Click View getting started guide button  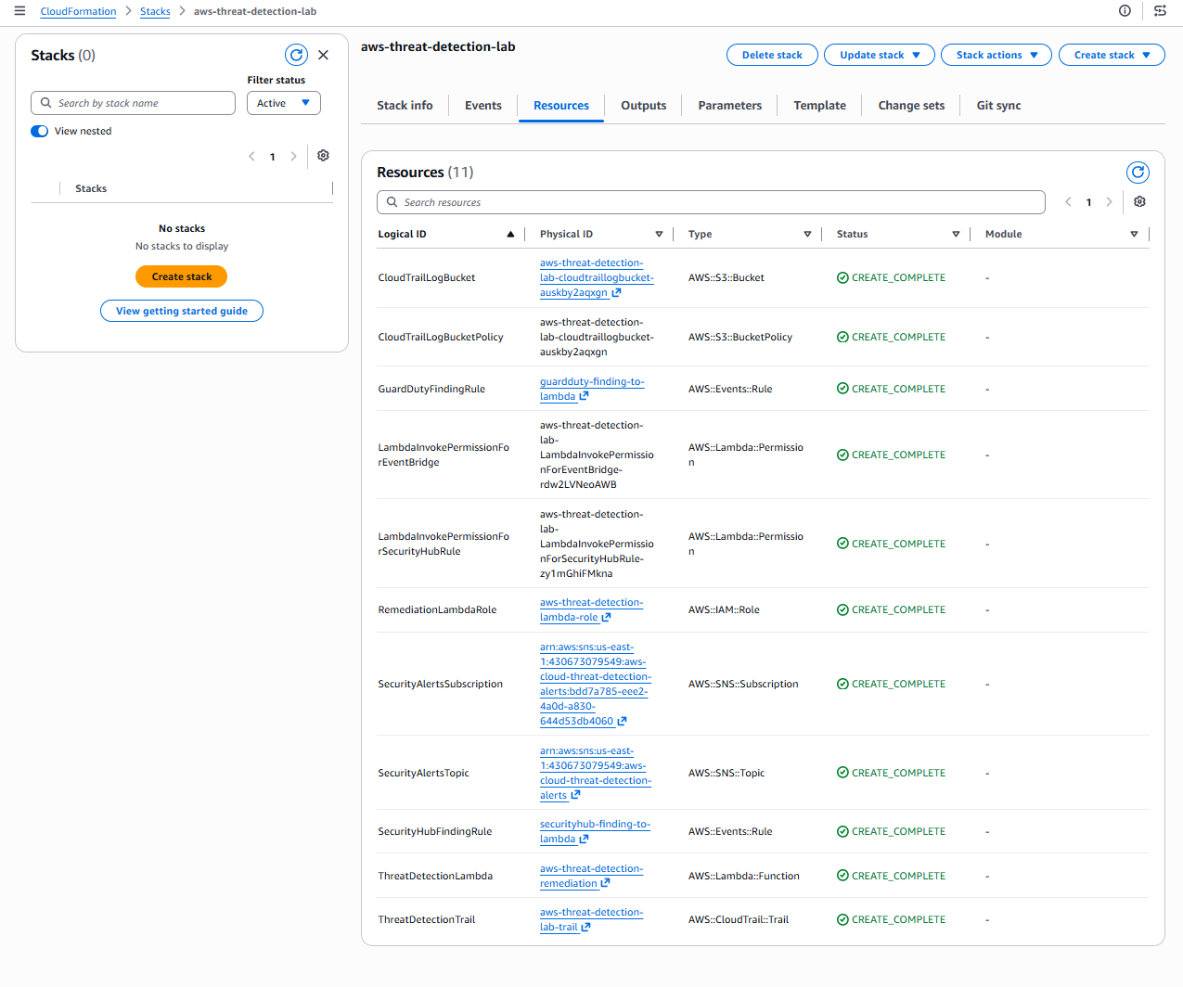pyautogui.click(x=182, y=311)
